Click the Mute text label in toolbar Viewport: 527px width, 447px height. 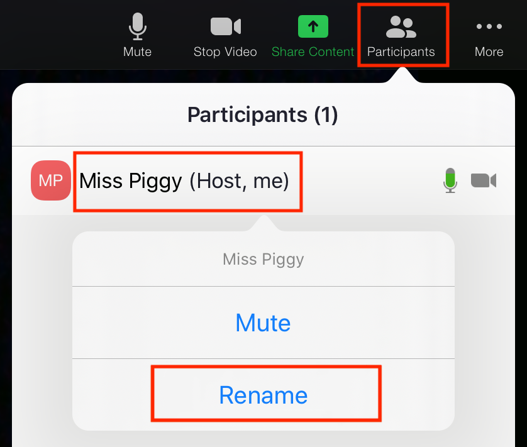(137, 52)
